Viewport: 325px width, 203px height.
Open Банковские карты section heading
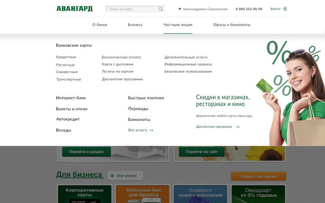point(74,46)
